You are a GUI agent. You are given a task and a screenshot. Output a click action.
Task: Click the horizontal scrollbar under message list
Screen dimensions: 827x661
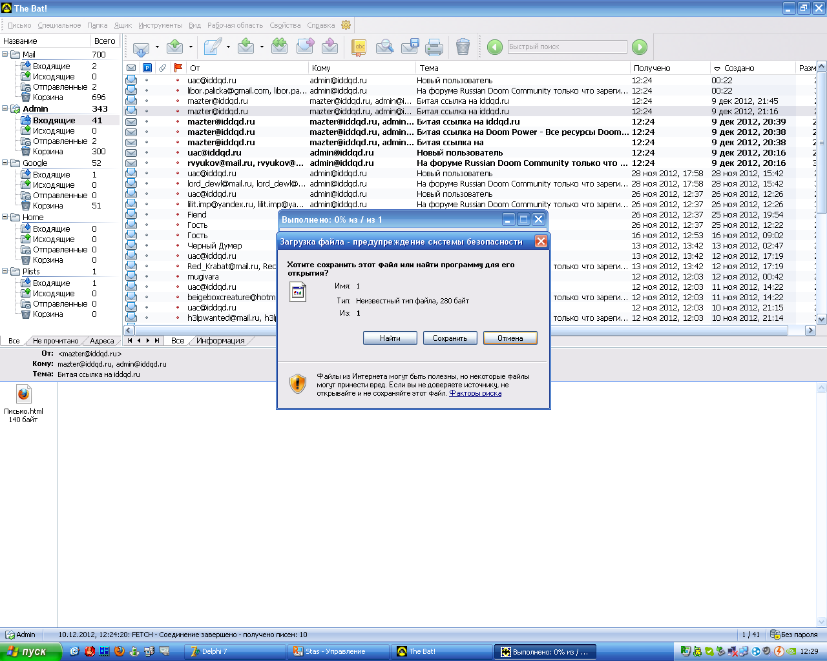(465, 330)
